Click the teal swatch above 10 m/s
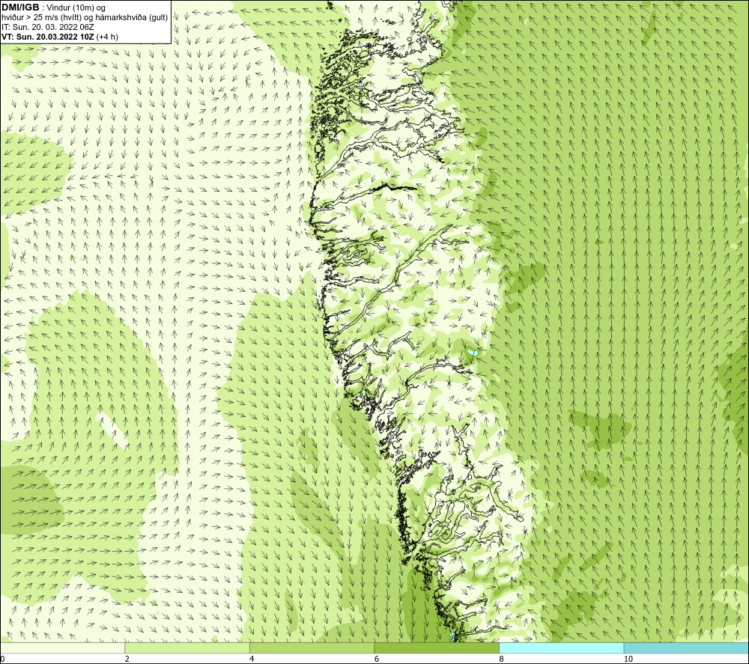Image resolution: width=749 pixels, height=664 pixels. pos(686,648)
